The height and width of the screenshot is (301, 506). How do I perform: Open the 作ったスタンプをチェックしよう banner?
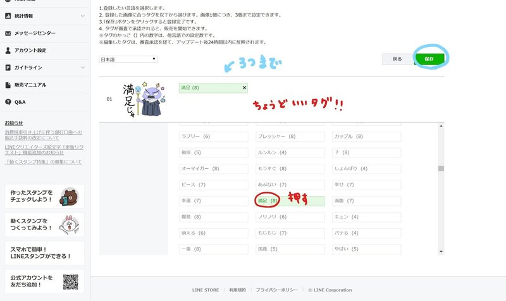click(44, 197)
